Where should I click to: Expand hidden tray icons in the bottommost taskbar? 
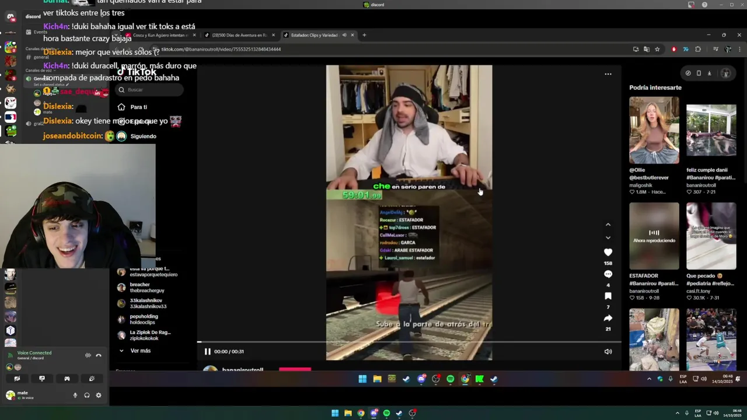[x=677, y=413]
